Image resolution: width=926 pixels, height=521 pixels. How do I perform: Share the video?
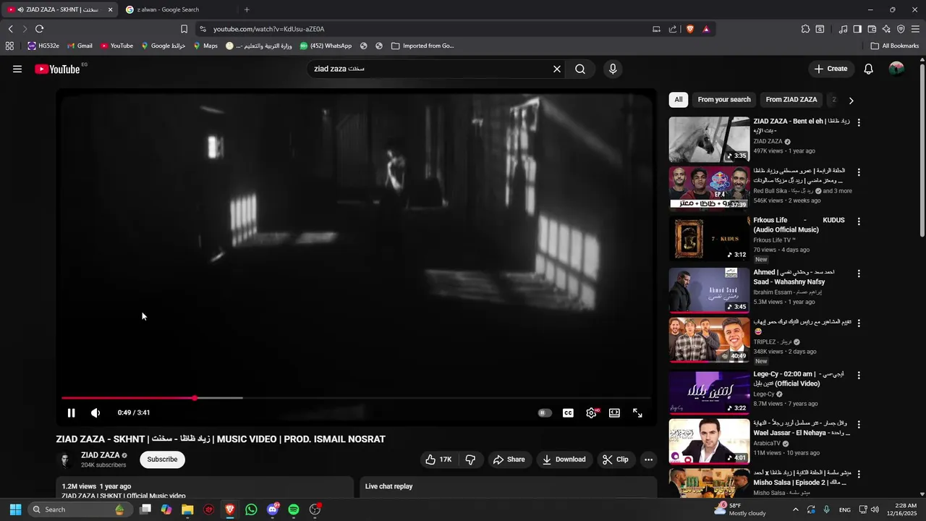click(x=509, y=459)
